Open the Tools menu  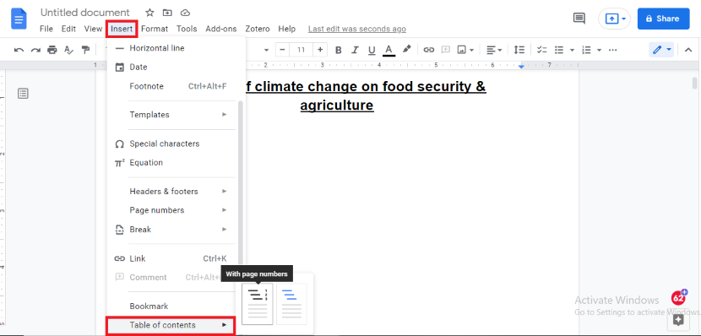[187, 29]
